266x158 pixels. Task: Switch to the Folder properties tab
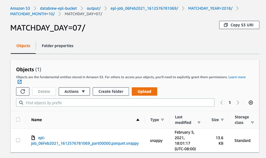tap(58, 46)
